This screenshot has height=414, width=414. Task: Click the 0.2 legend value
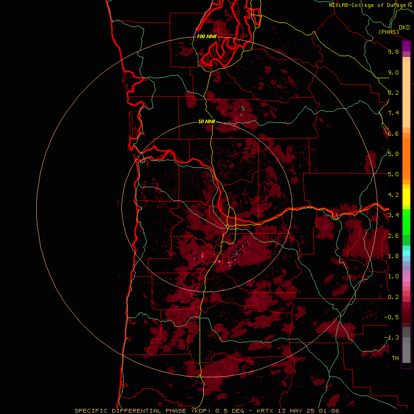(x=393, y=297)
